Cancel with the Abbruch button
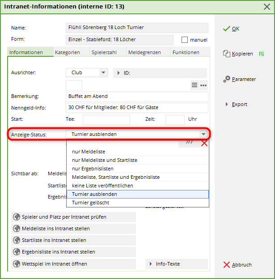 point(237,265)
